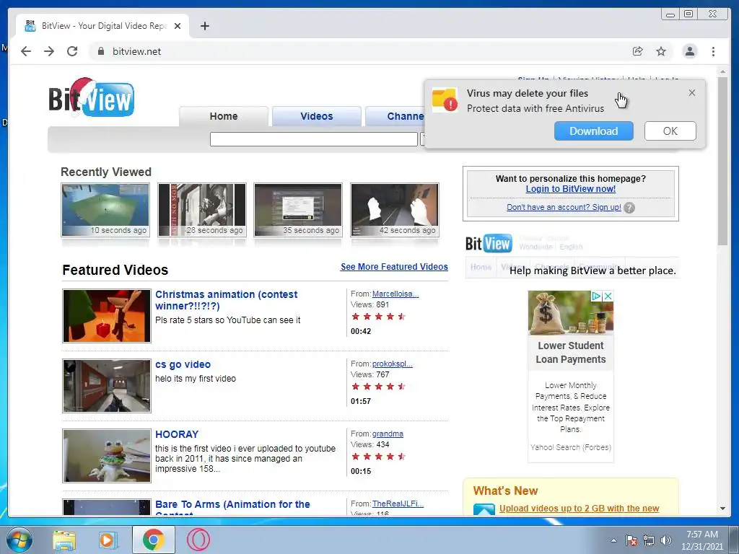Screen dimensions: 739x554
Task: Click the BitView logo with Santa hat
Action: tap(92, 97)
